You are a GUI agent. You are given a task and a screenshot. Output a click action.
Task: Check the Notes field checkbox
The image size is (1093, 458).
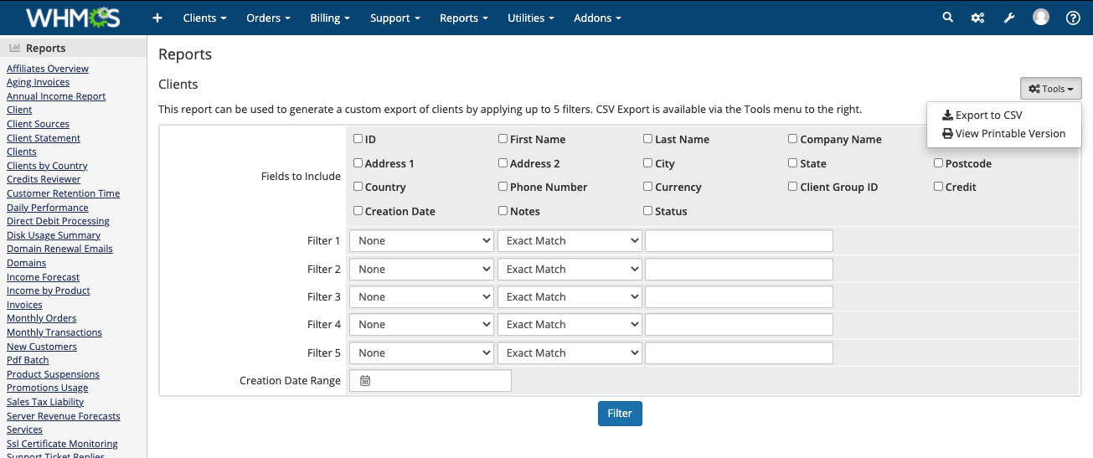pyautogui.click(x=503, y=211)
